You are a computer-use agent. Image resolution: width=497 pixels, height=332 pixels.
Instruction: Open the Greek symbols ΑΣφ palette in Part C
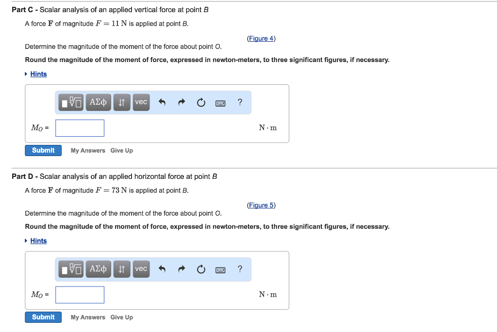98,102
